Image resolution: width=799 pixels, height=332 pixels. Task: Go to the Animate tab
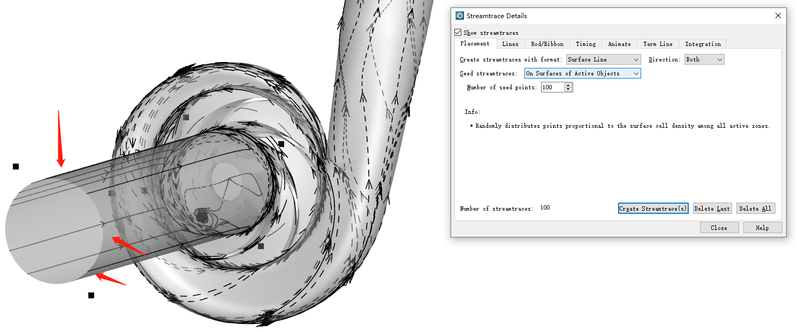[x=619, y=44]
